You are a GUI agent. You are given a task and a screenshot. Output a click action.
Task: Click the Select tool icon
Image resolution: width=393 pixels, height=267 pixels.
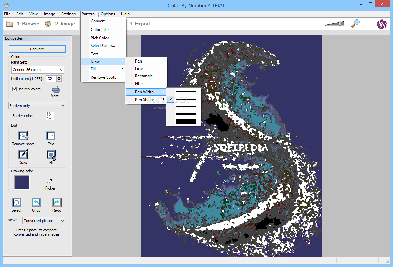pos(17,202)
